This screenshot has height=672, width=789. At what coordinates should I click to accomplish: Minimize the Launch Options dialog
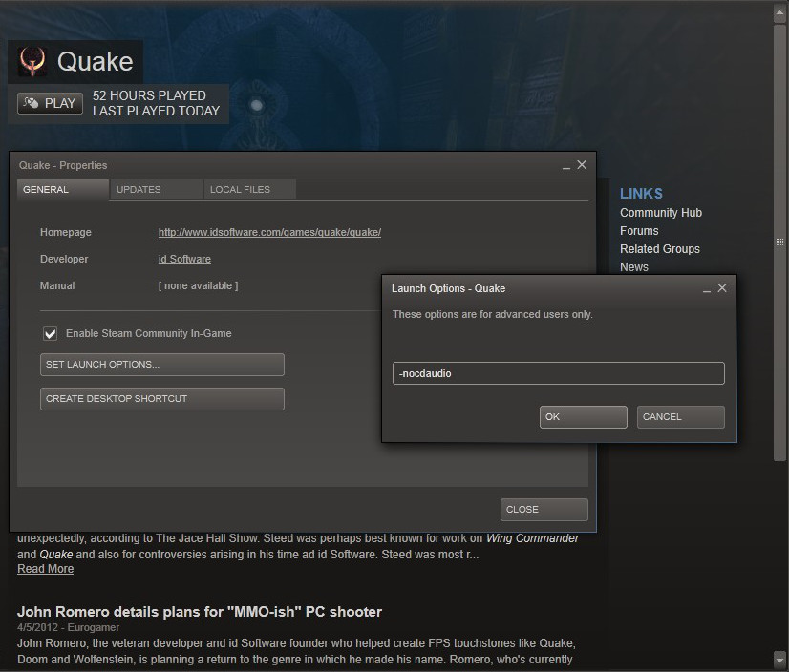coord(707,289)
